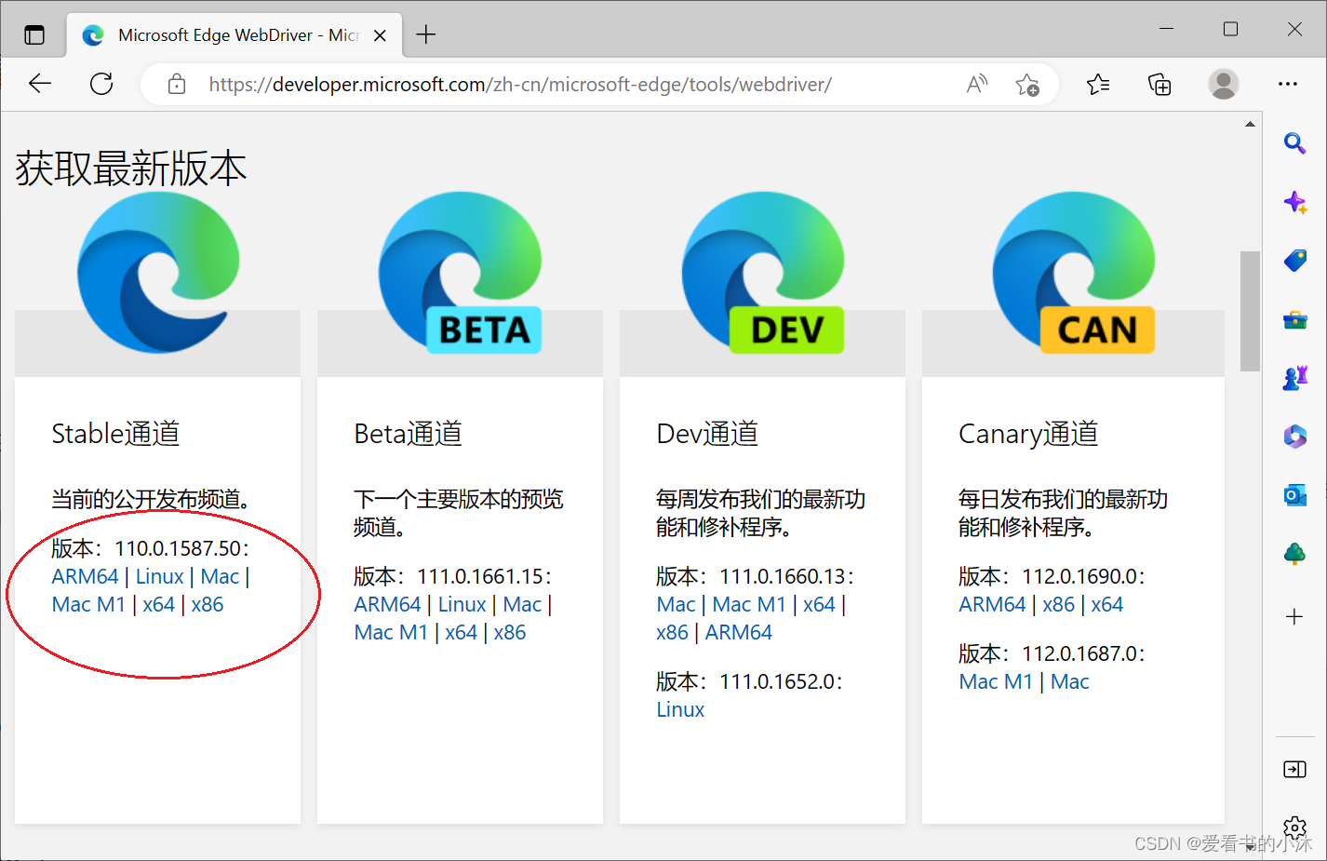
Task: Download Canary 112.0.1687.0 Mac driver
Action: (1070, 682)
